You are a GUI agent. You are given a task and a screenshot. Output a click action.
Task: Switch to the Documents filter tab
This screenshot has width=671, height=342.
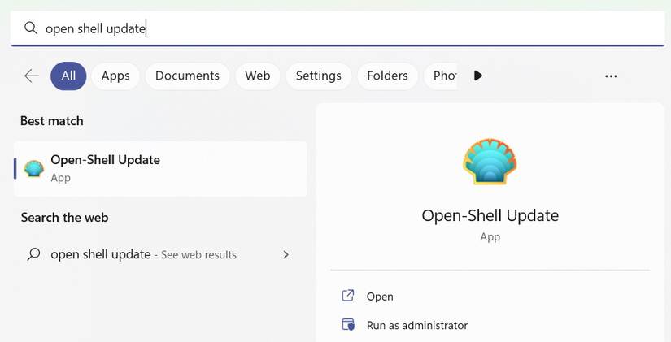pyautogui.click(x=187, y=76)
